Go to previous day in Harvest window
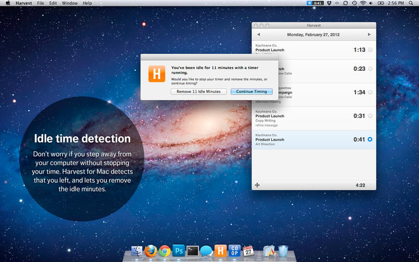This screenshot has width=419, height=262. click(258, 35)
